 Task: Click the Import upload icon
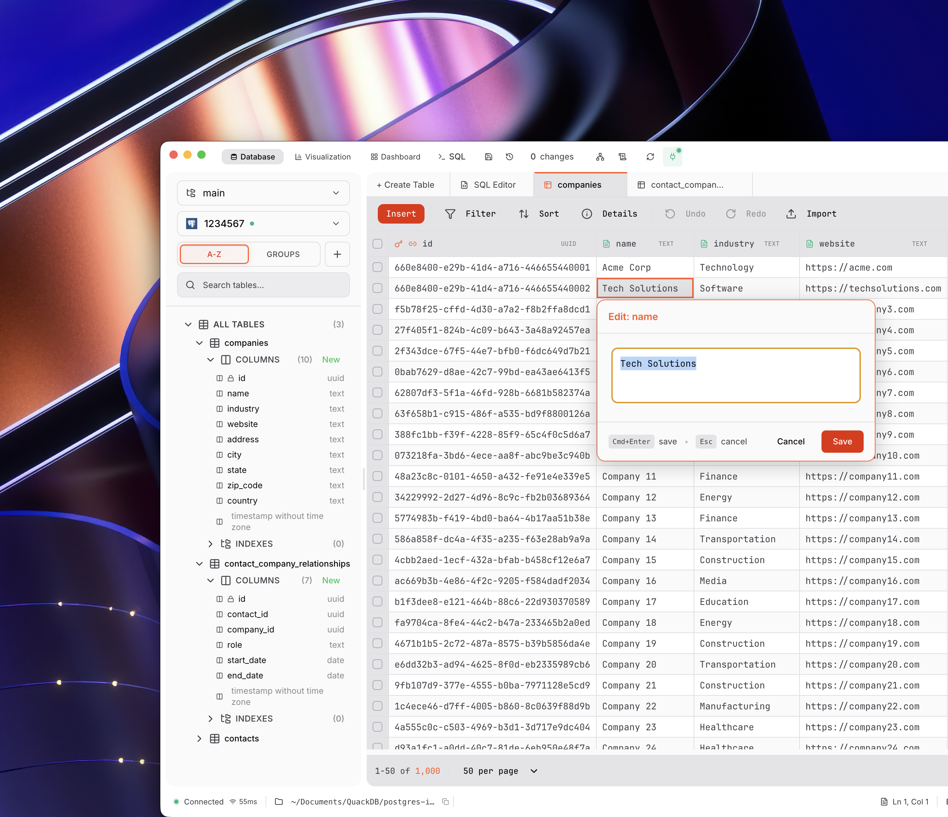[x=791, y=214]
